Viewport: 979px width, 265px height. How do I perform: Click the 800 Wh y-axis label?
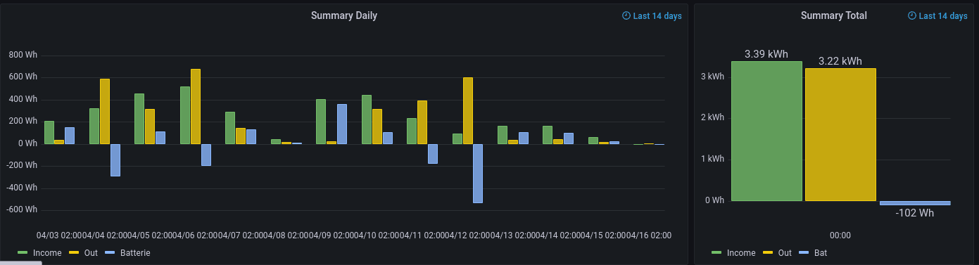tap(23, 55)
